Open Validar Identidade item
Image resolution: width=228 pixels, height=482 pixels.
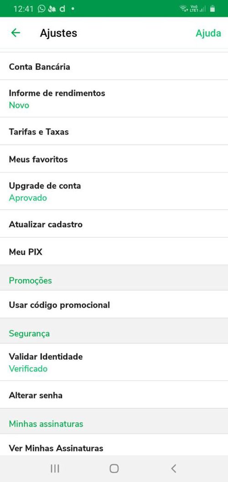click(x=114, y=362)
